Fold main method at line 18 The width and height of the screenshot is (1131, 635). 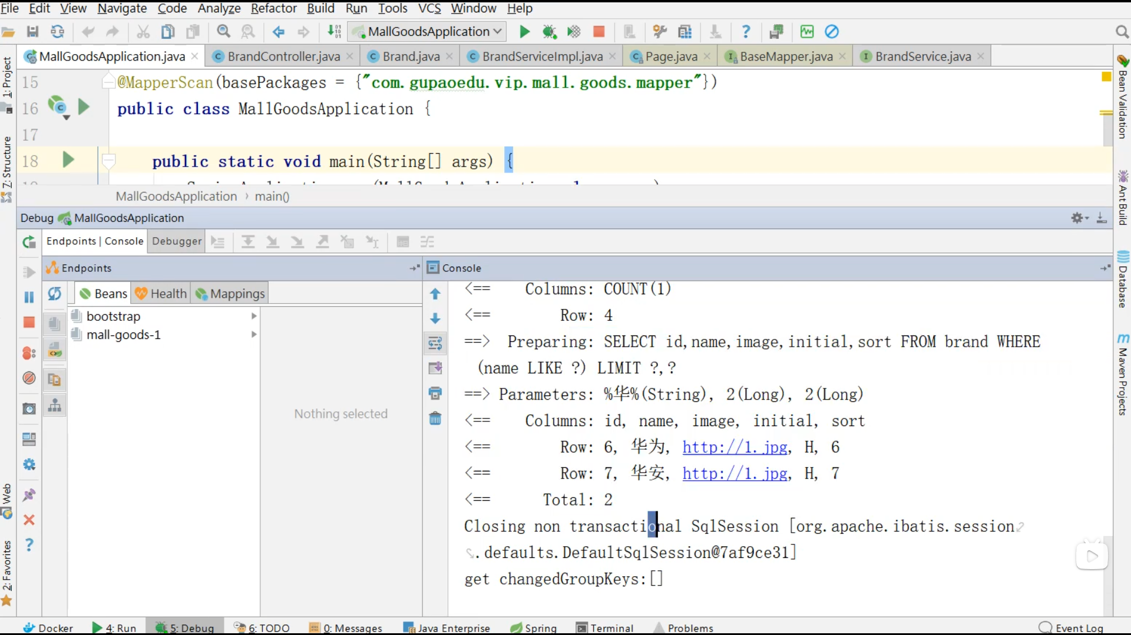pos(108,161)
